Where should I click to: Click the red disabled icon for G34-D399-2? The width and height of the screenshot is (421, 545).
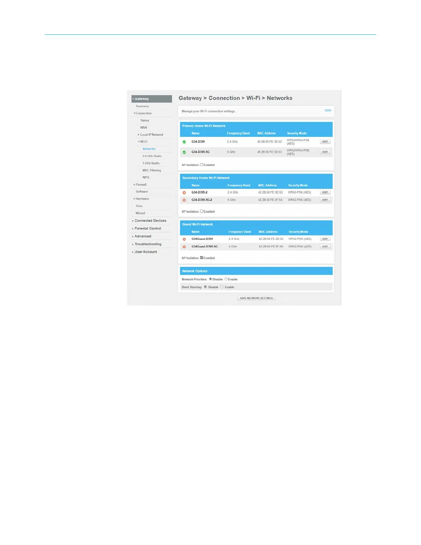point(184,193)
